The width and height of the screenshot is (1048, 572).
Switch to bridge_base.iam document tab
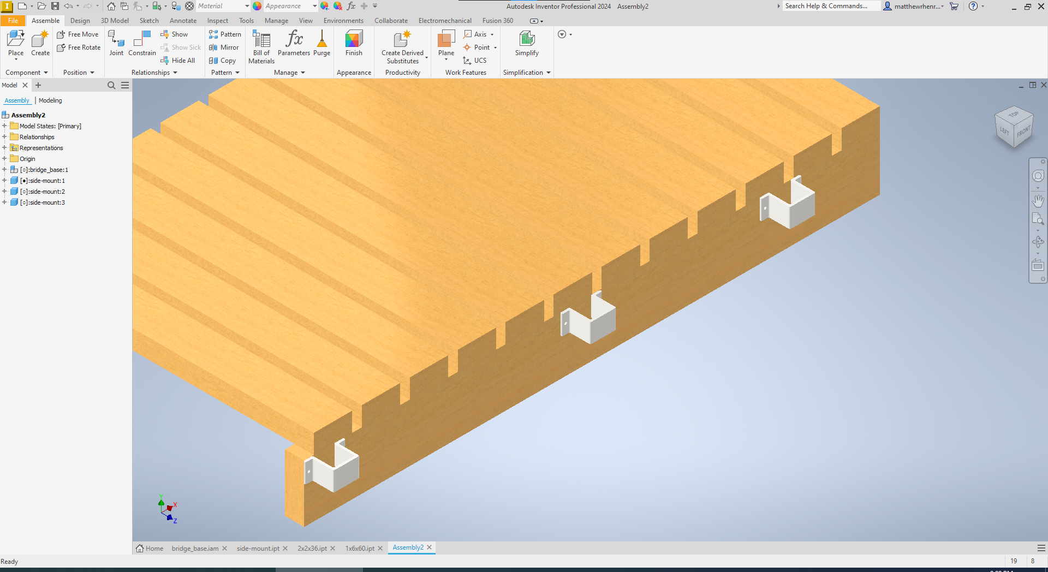point(195,549)
